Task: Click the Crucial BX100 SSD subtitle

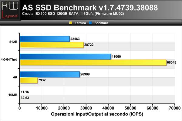Action: [73, 14]
